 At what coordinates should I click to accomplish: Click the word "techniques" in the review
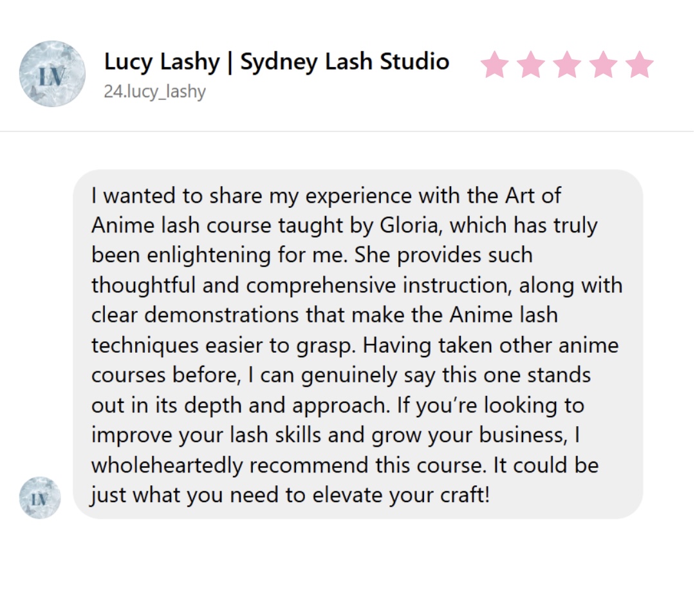pos(145,346)
